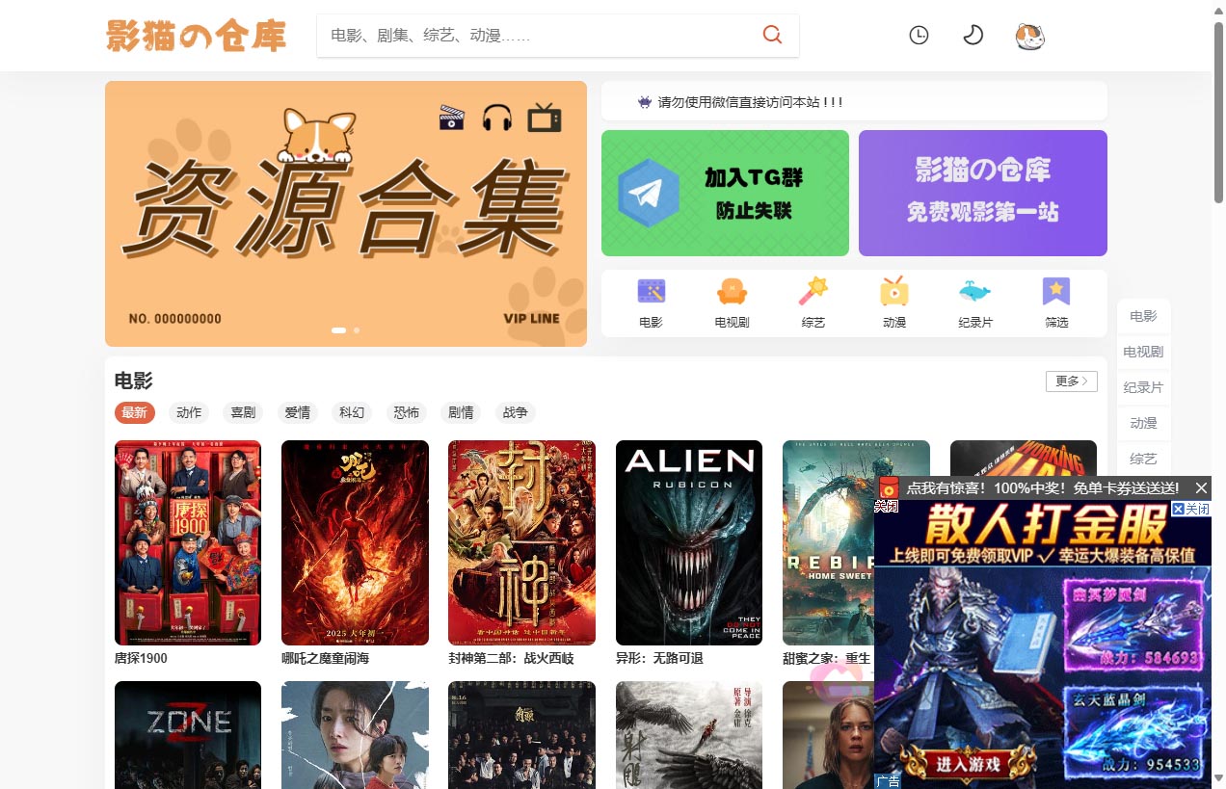Open the 唐探1900 movie poster
The image size is (1226, 789).
point(187,542)
